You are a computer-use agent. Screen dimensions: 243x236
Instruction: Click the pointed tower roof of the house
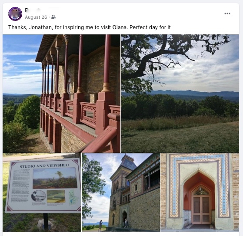coord(128,162)
